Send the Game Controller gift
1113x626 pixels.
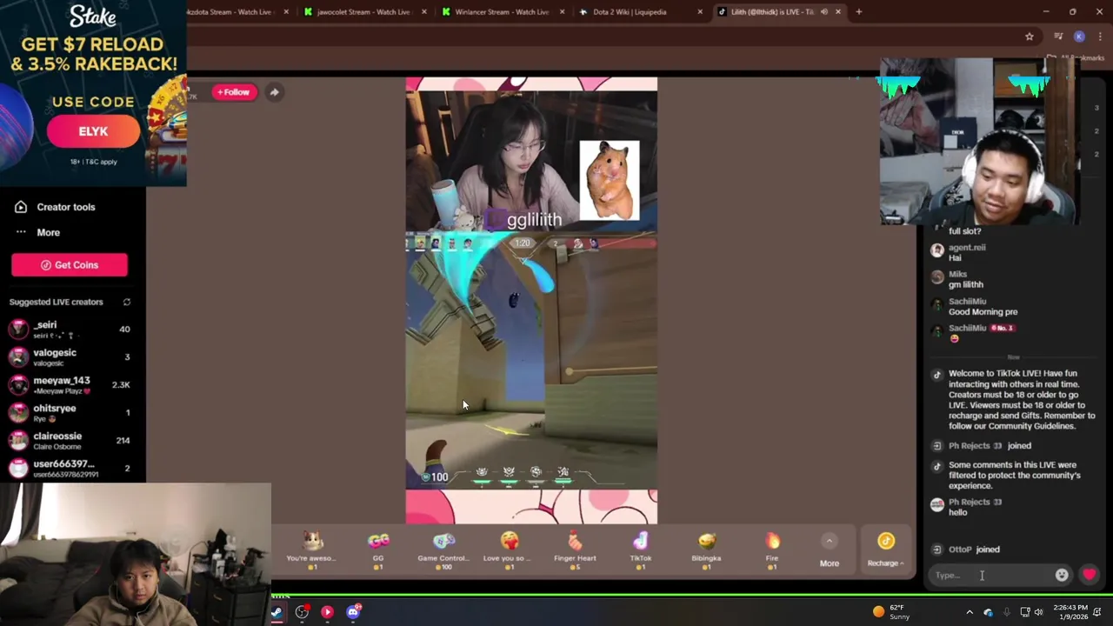[443, 550]
